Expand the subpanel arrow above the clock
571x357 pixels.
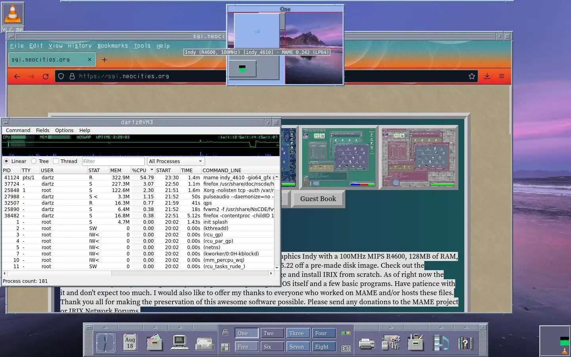(x=105, y=327)
